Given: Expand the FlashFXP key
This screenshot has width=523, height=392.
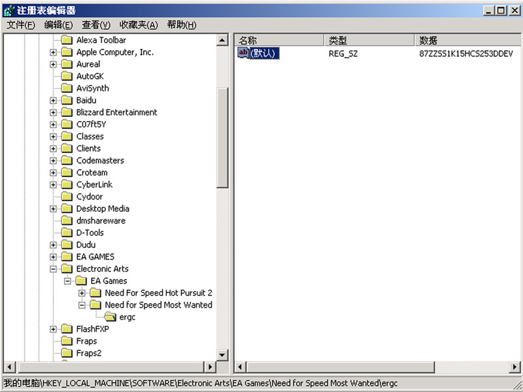Looking at the screenshot, I should tap(53, 329).
